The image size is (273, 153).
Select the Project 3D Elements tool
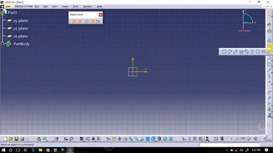pos(270,115)
